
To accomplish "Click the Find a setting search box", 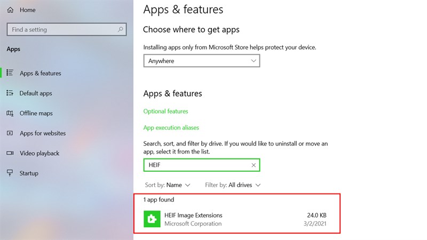I will click(61, 30).
